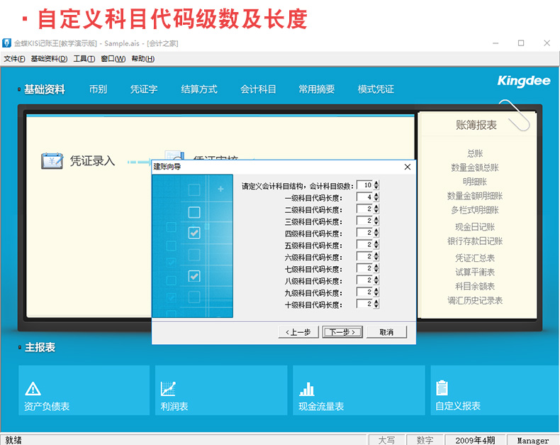
Task: Click the 五级科目代码长度 input field
Action: click(x=364, y=245)
